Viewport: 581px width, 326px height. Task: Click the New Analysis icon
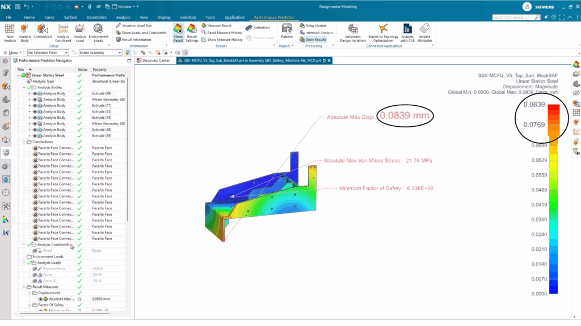coord(10,32)
